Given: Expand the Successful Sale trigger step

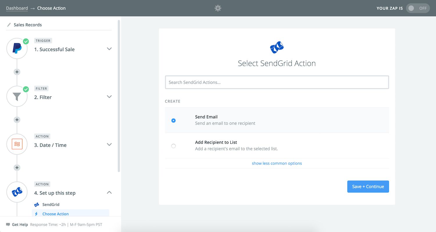Looking at the screenshot, I should (x=109, y=49).
